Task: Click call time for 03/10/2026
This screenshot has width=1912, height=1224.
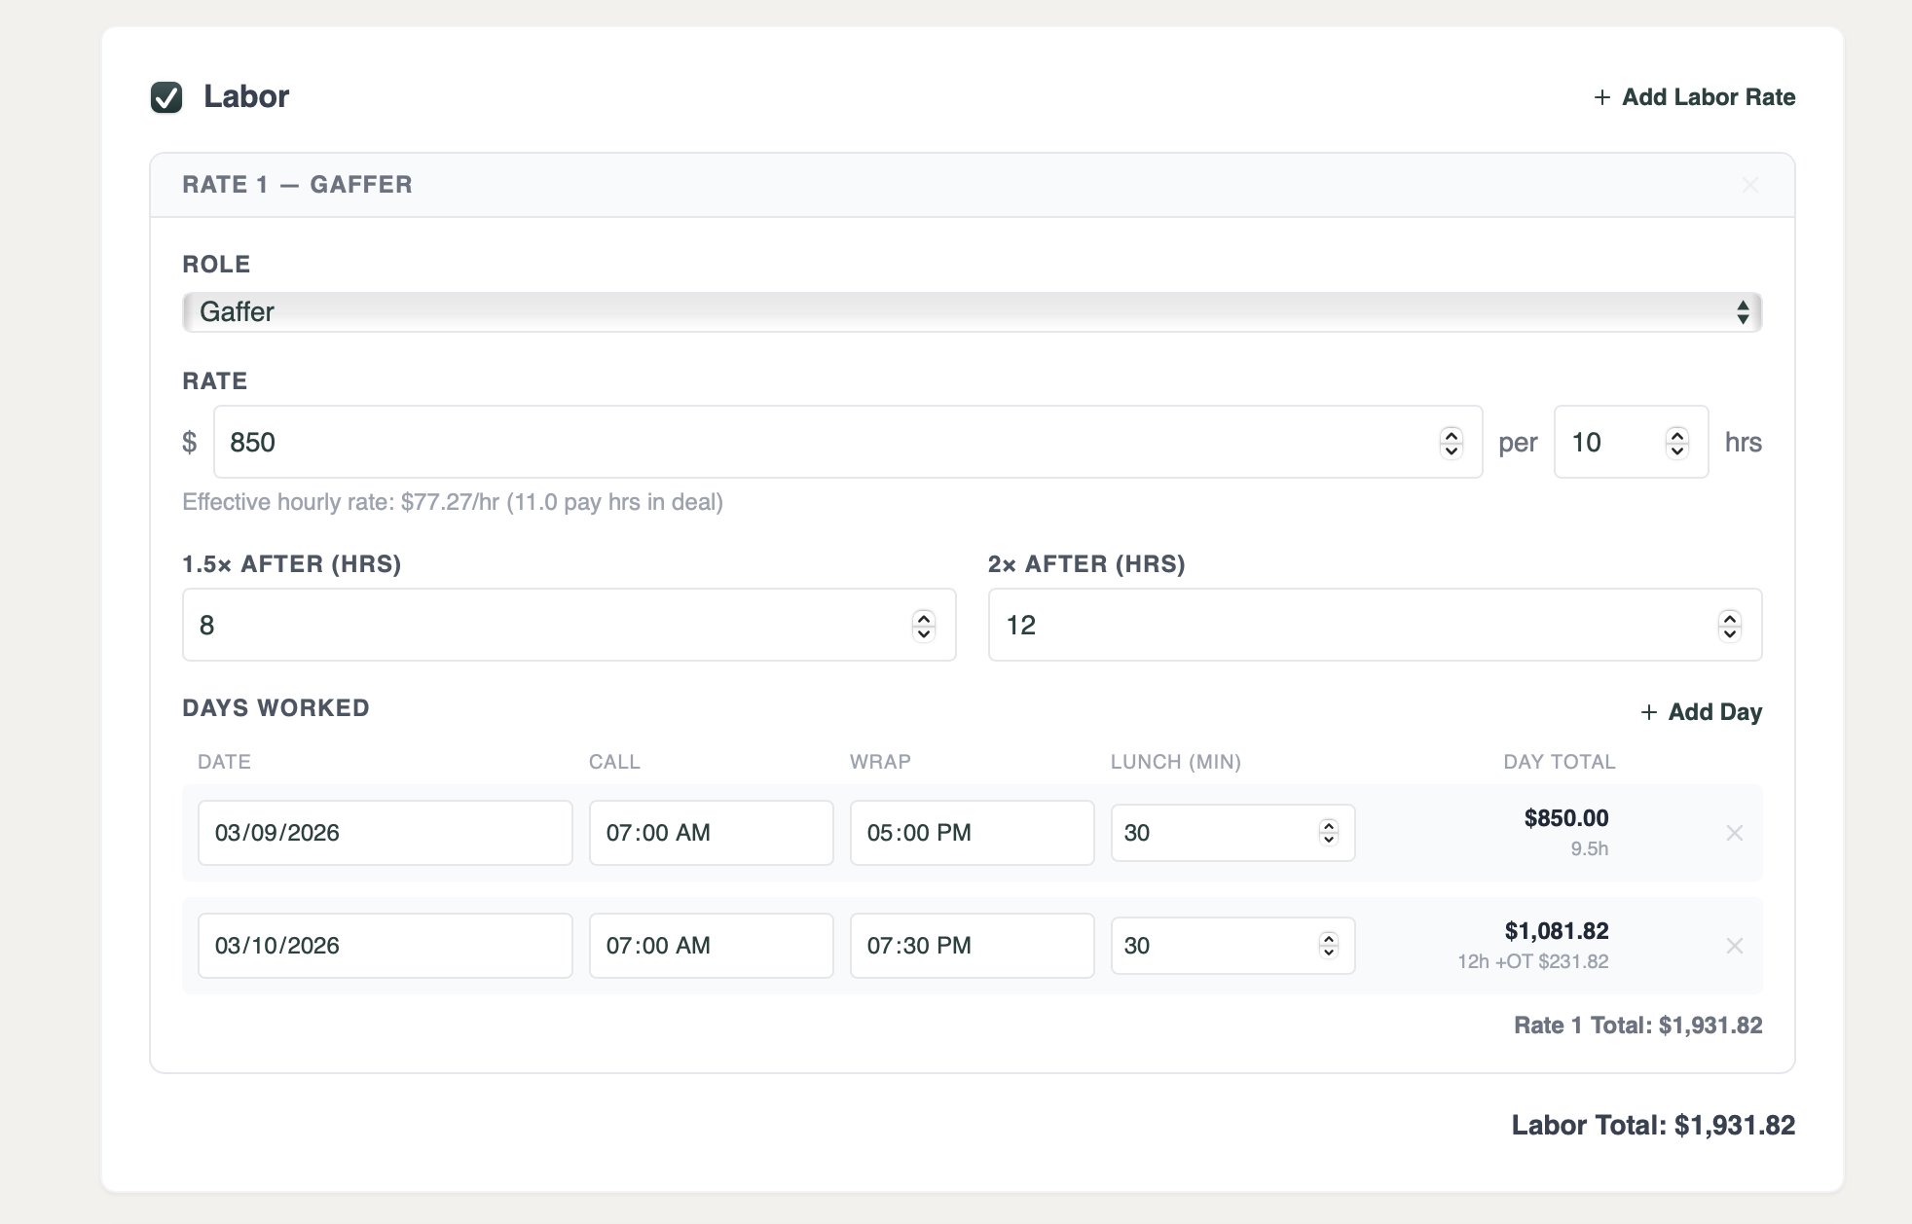Action: 711,946
